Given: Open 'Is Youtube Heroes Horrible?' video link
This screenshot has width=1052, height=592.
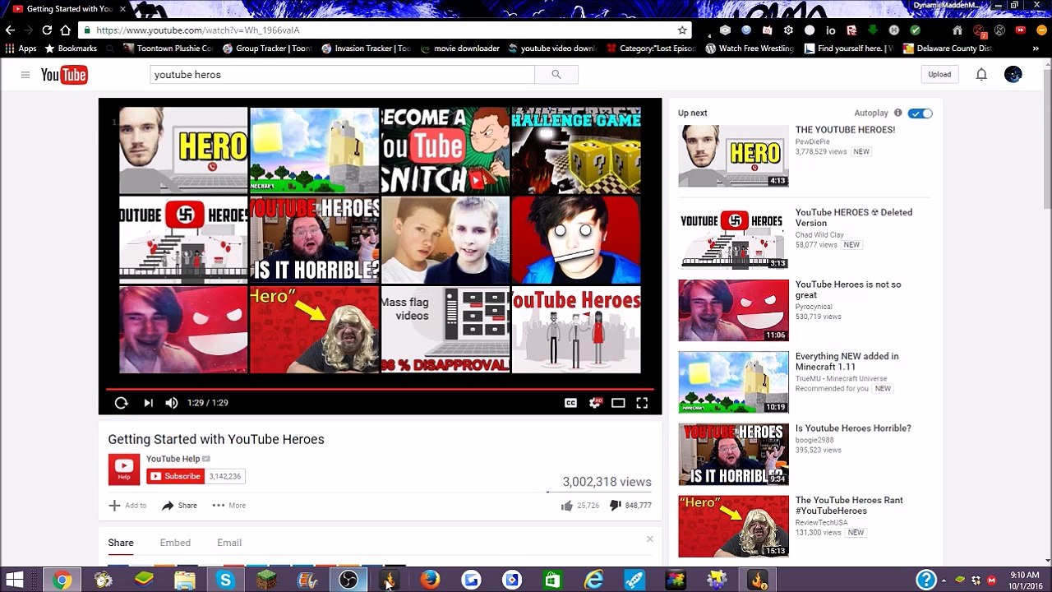Looking at the screenshot, I should pos(853,428).
